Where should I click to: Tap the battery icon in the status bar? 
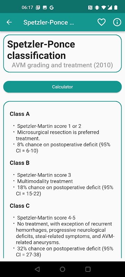click(x=116, y=7)
